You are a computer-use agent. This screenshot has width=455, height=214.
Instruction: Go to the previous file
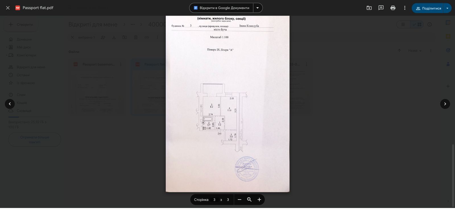coord(10,104)
